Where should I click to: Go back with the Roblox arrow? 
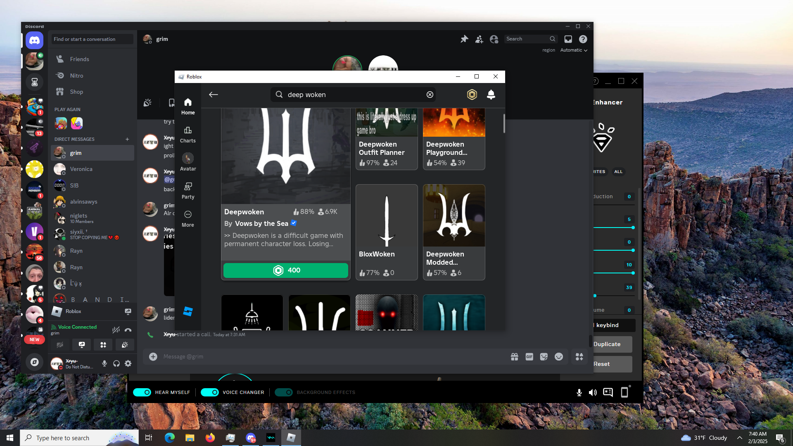[213, 95]
